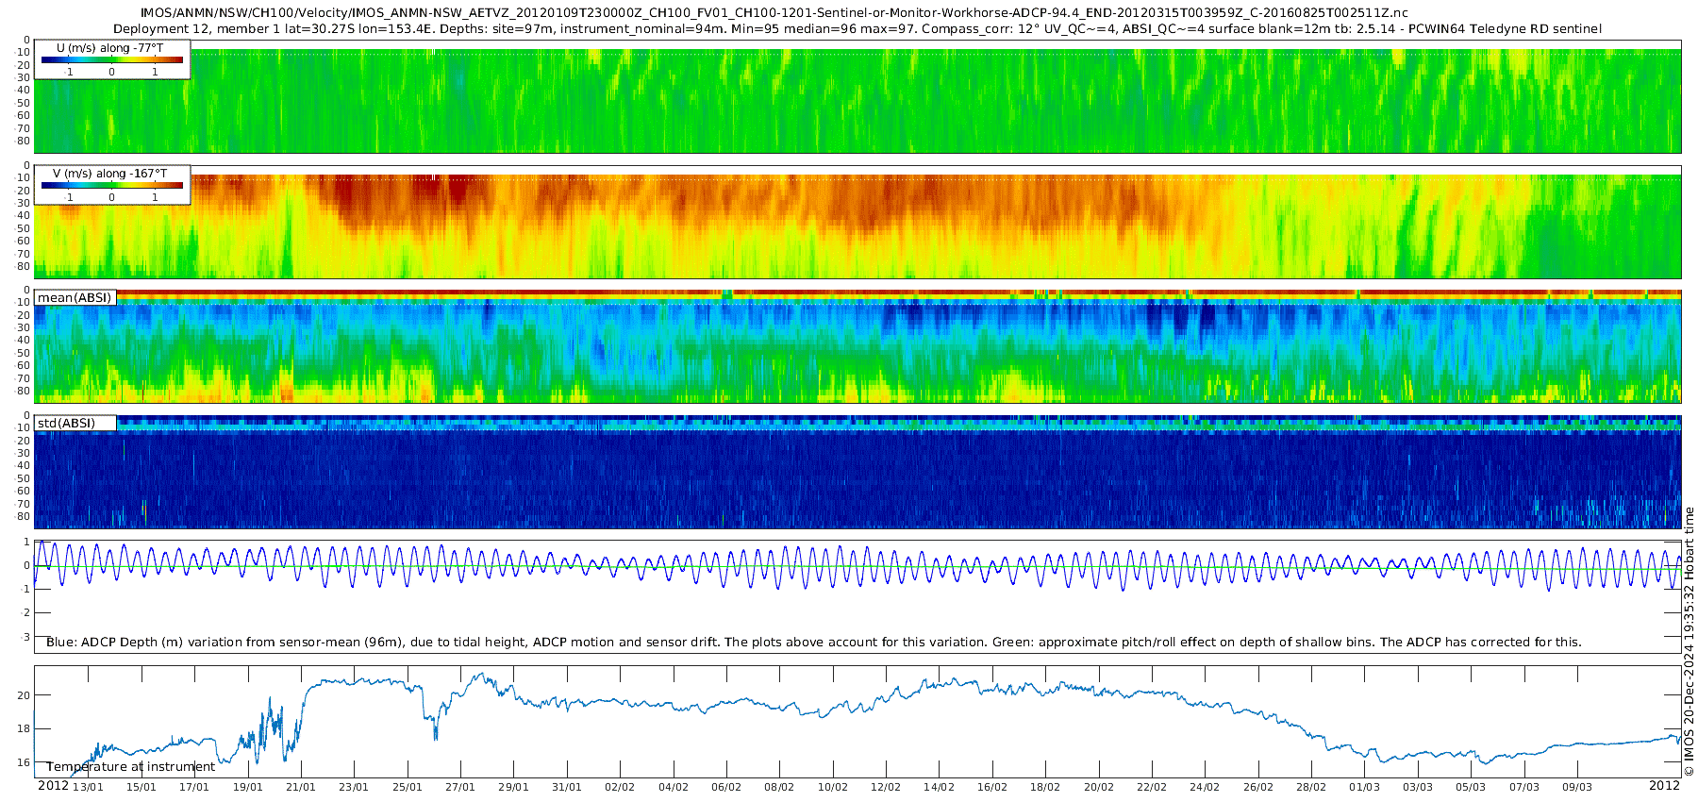Select the 01/03 date tick label
The height and width of the screenshot is (802, 1698).
point(1364,787)
